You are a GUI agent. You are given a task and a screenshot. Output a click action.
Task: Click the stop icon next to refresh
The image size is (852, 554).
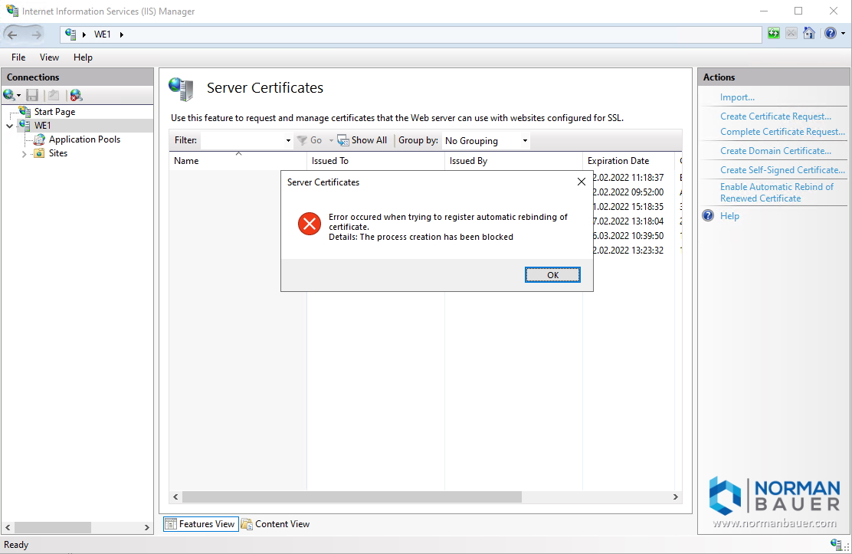[x=791, y=34]
